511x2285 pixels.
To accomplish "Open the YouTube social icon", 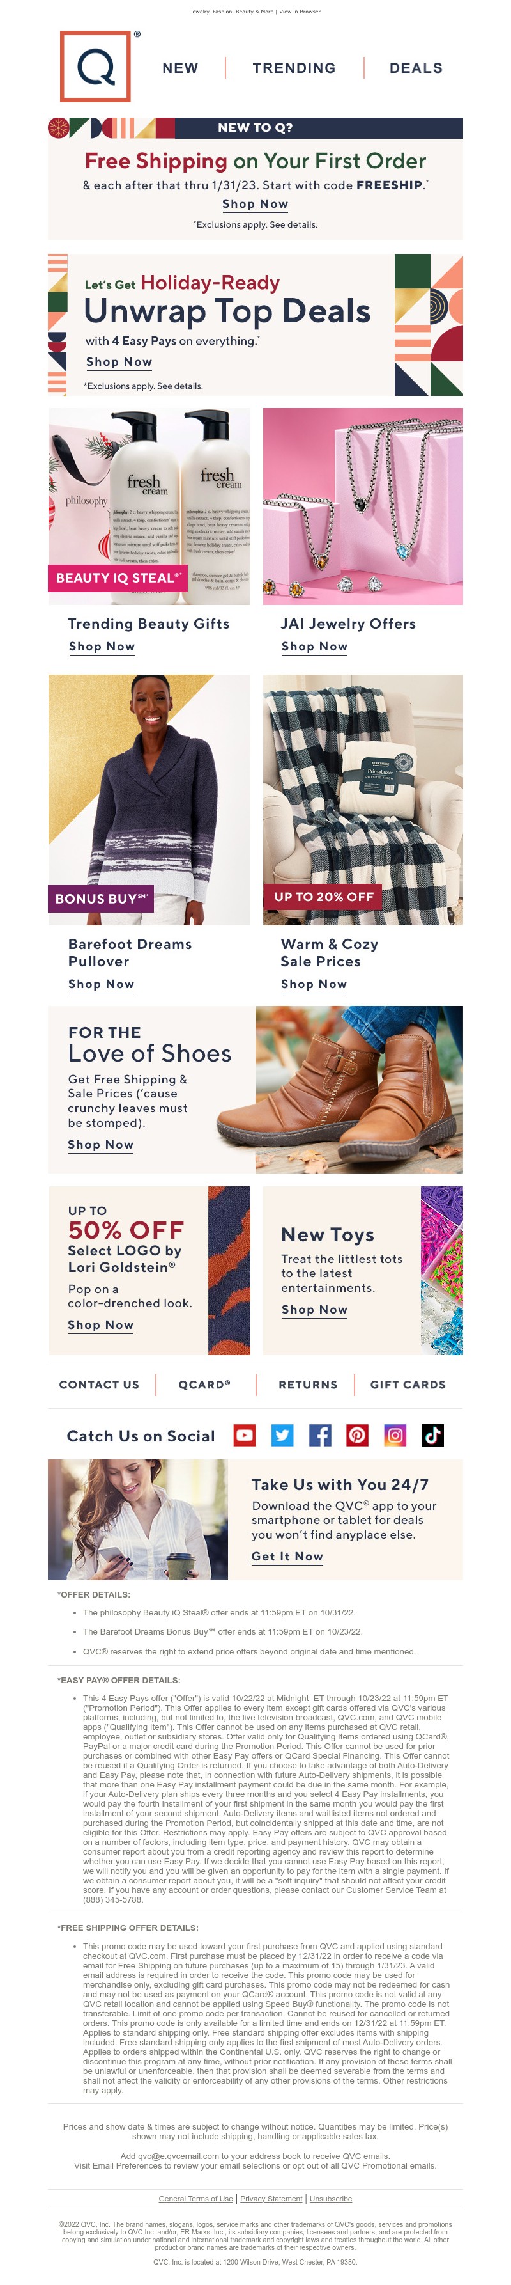I will [x=245, y=1434].
